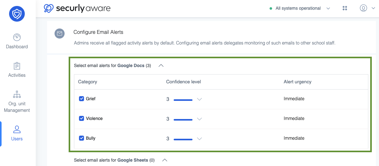Screen dimensions: 379x166
Task: Go to Org. unit Management label
Action: (17, 107)
